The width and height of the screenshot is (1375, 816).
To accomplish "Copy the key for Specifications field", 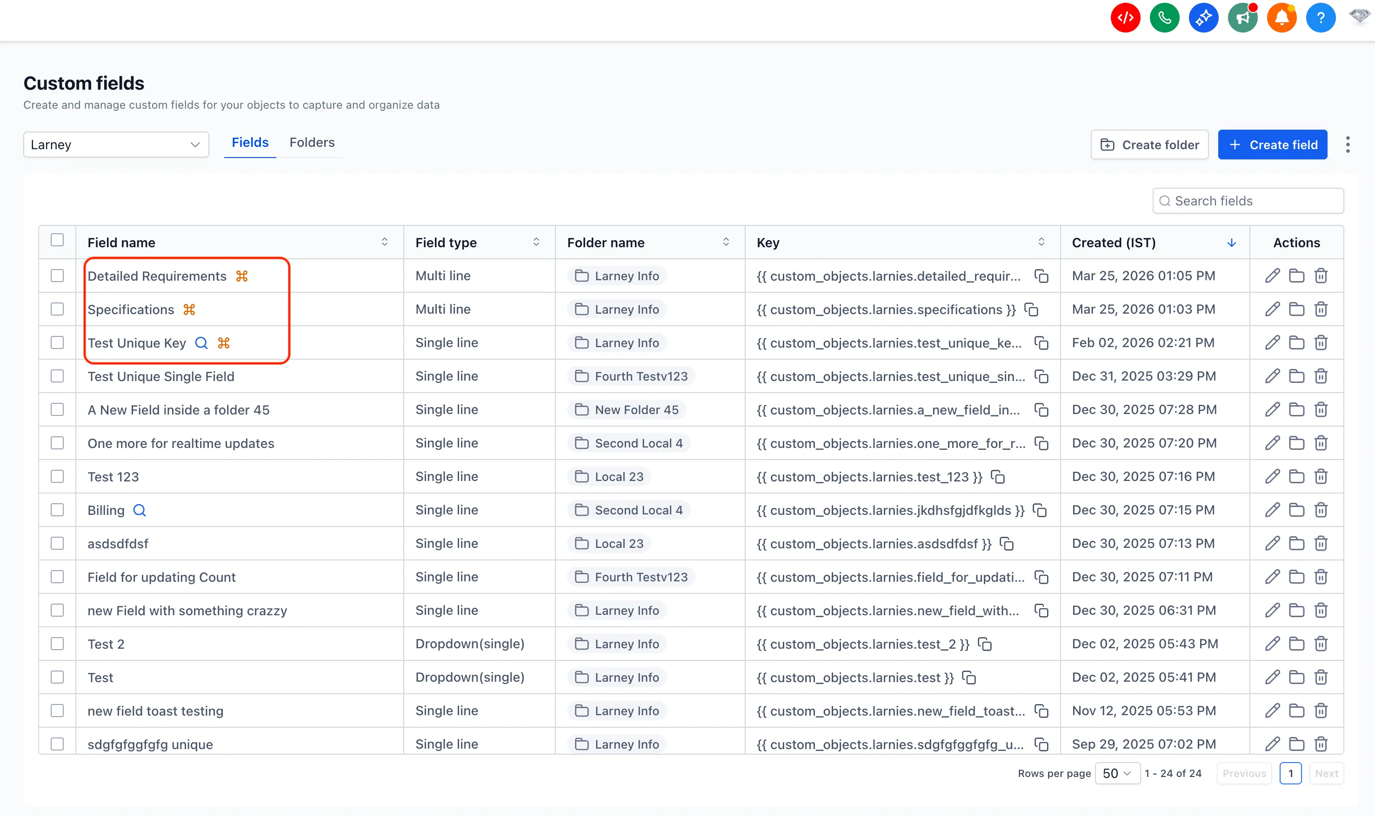I will coord(1031,309).
